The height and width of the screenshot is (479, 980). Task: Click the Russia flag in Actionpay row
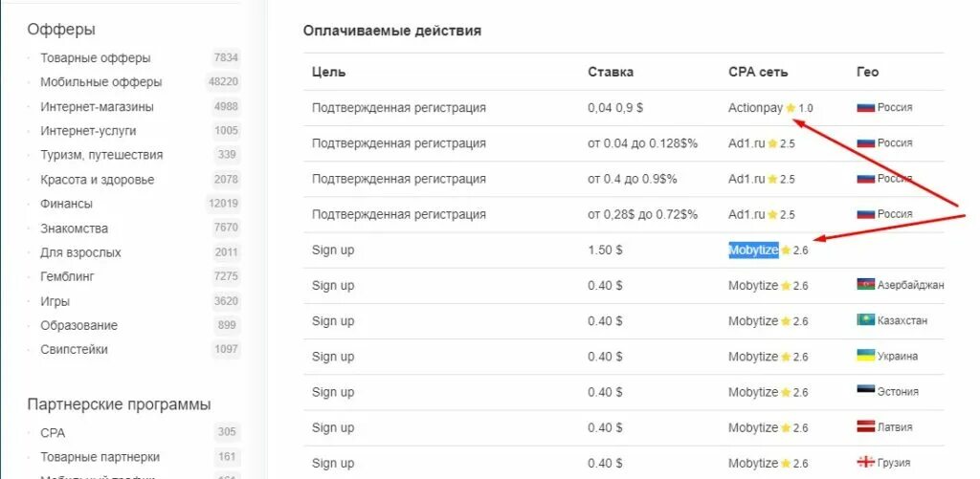pyautogui.click(x=865, y=107)
